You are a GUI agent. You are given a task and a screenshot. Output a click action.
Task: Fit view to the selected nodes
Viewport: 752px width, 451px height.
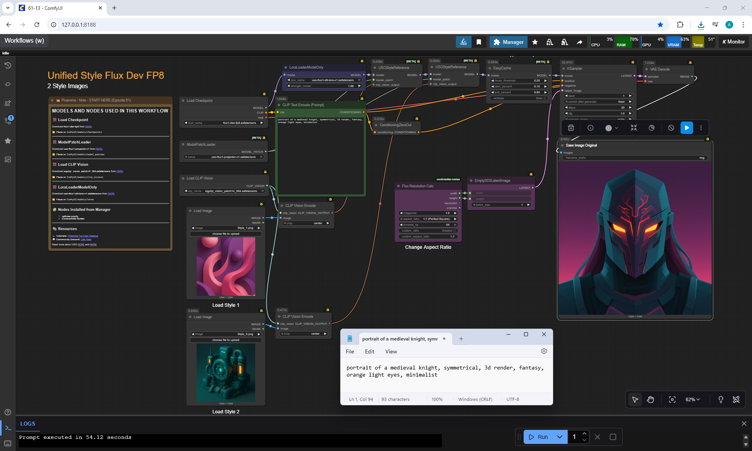click(672, 399)
